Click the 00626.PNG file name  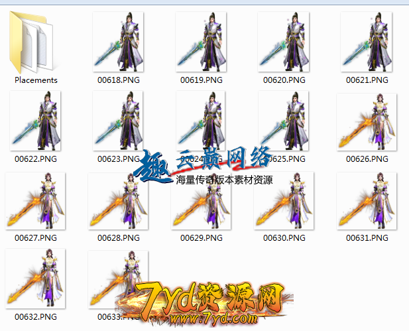point(367,159)
